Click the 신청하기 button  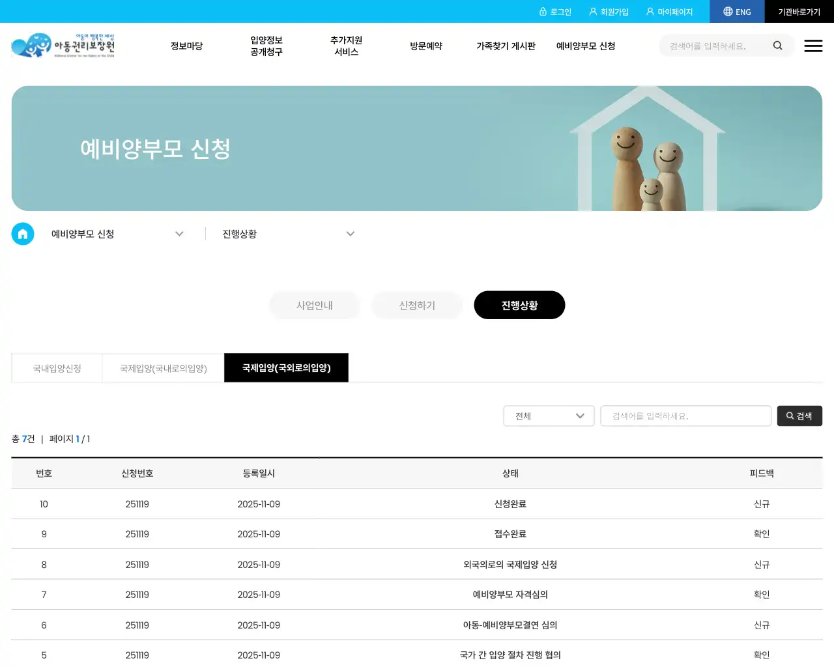(x=417, y=305)
